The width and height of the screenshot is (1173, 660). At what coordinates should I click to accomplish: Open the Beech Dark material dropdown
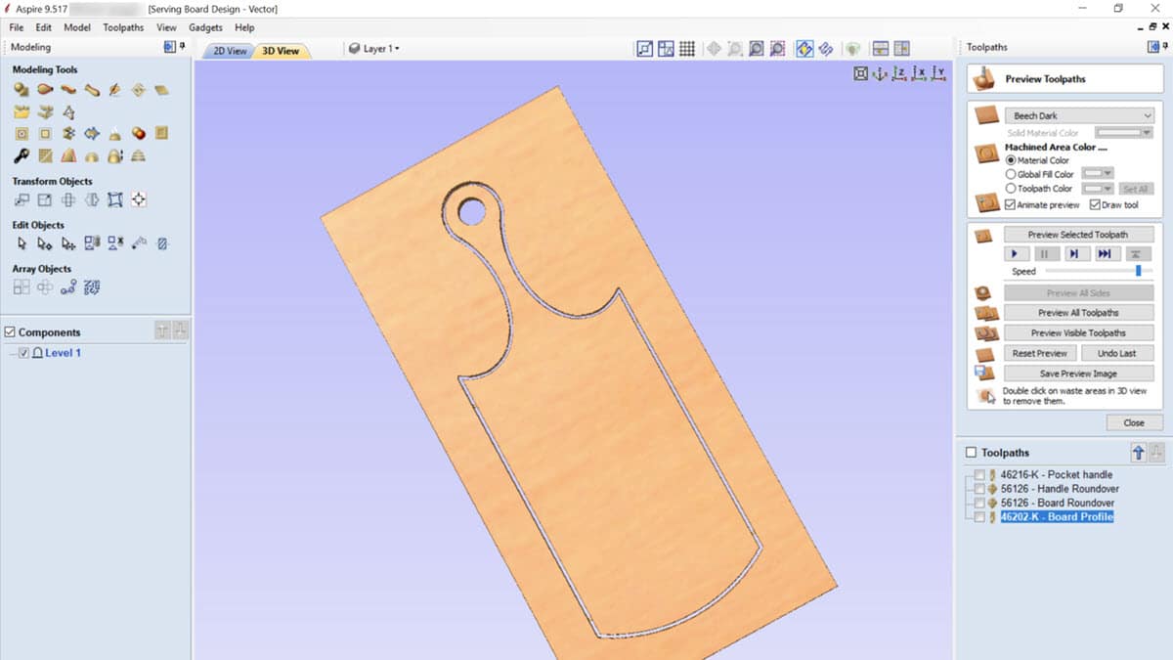tap(1079, 115)
